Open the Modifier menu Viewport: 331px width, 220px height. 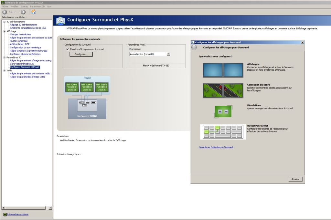14,6
